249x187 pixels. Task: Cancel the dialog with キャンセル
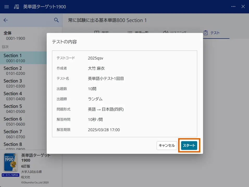[x=167, y=146]
